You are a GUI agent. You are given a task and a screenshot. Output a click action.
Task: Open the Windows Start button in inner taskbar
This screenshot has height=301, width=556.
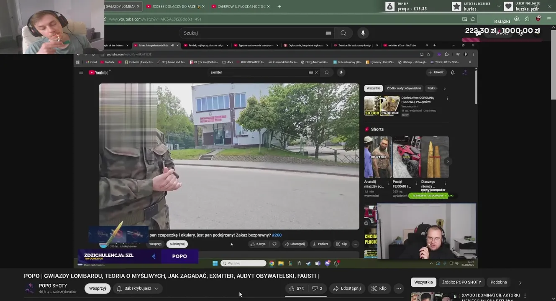click(215, 263)
